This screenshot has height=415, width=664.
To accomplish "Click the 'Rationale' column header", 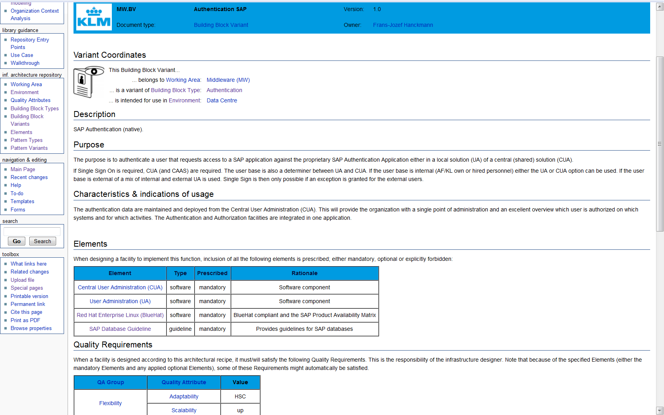I will click(305, 273).
